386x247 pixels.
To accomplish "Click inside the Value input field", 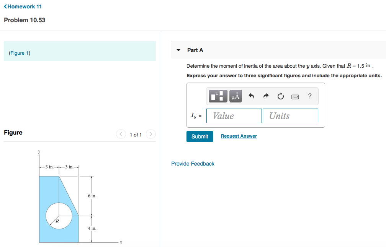I will [x=234, y=115].
